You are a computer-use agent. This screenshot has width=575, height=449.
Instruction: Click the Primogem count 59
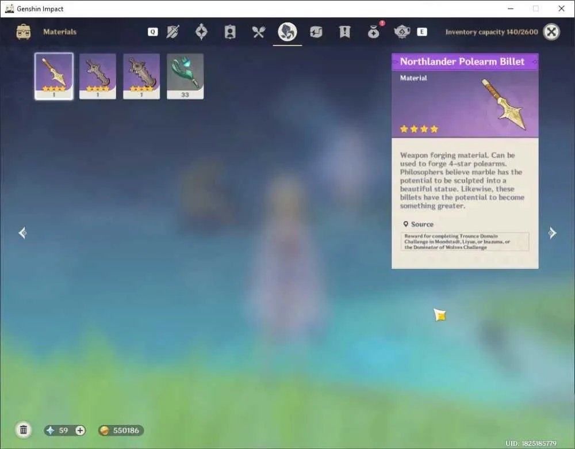pyautogui.click(x=63, y=430)
